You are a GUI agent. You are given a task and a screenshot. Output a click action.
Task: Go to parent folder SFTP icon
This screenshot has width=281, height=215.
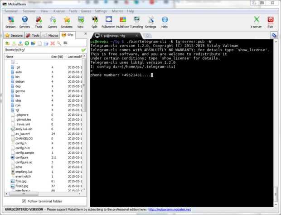7,43
